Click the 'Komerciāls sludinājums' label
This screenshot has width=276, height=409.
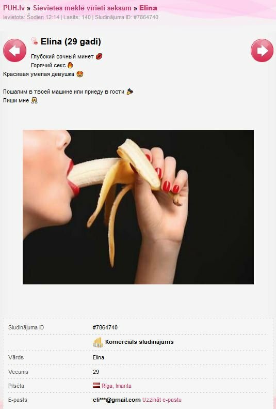pyautogui.click(x=139, y=342)
